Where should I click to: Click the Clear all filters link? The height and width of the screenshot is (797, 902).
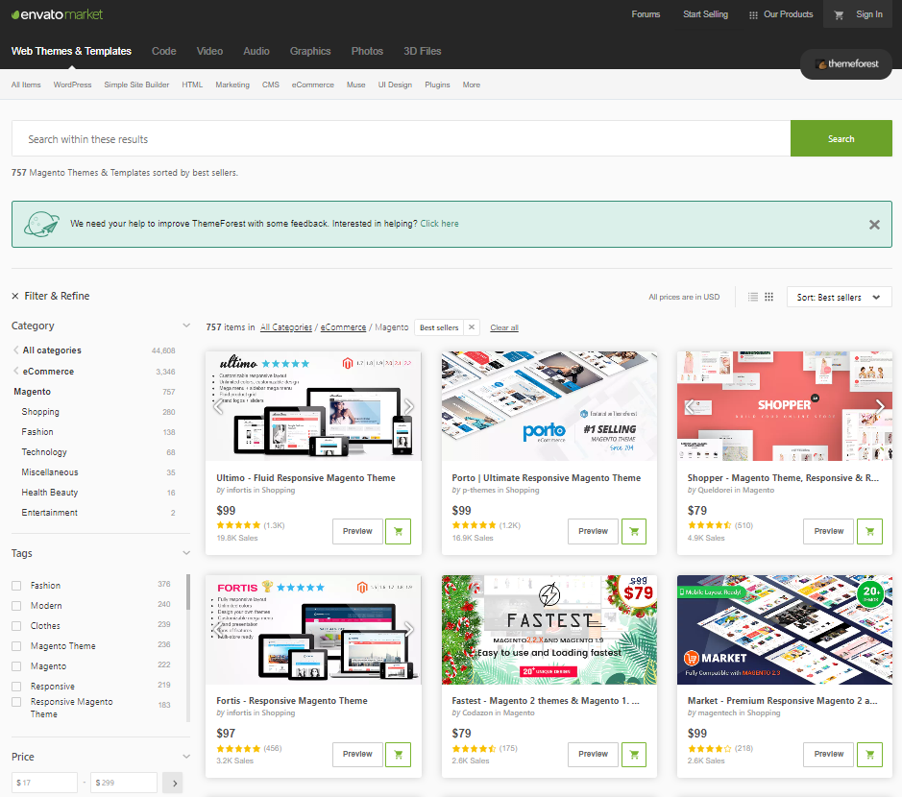(503, 327)
